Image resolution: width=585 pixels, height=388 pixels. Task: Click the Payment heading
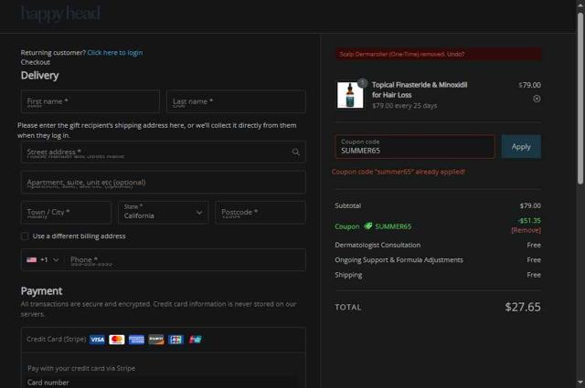(41, 291)
